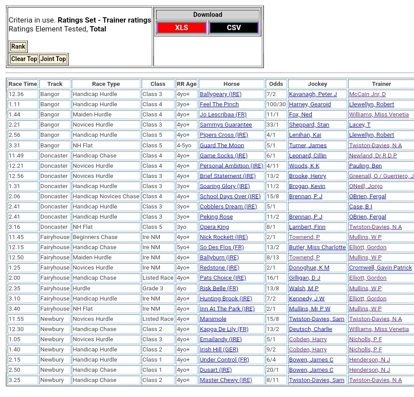Open jockey Deutsch, Charlie link
Image resolution: width=414 pixels, height=397 pixels.
coord(310,329)
